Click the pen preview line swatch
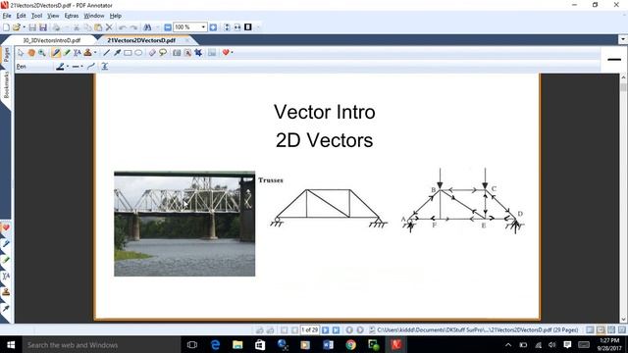Viewport: 628px width, 353px height. (614, 60)
